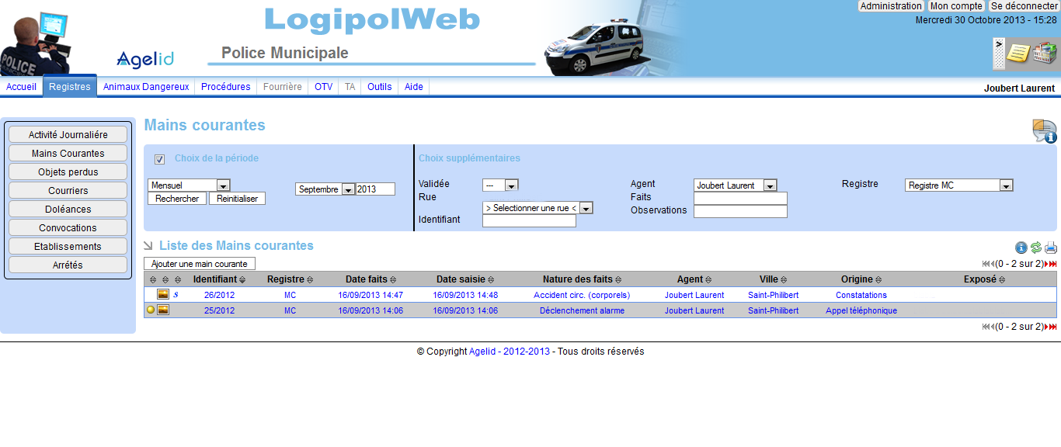Go to last page using bottom red arrows

tap(1054, 327)
